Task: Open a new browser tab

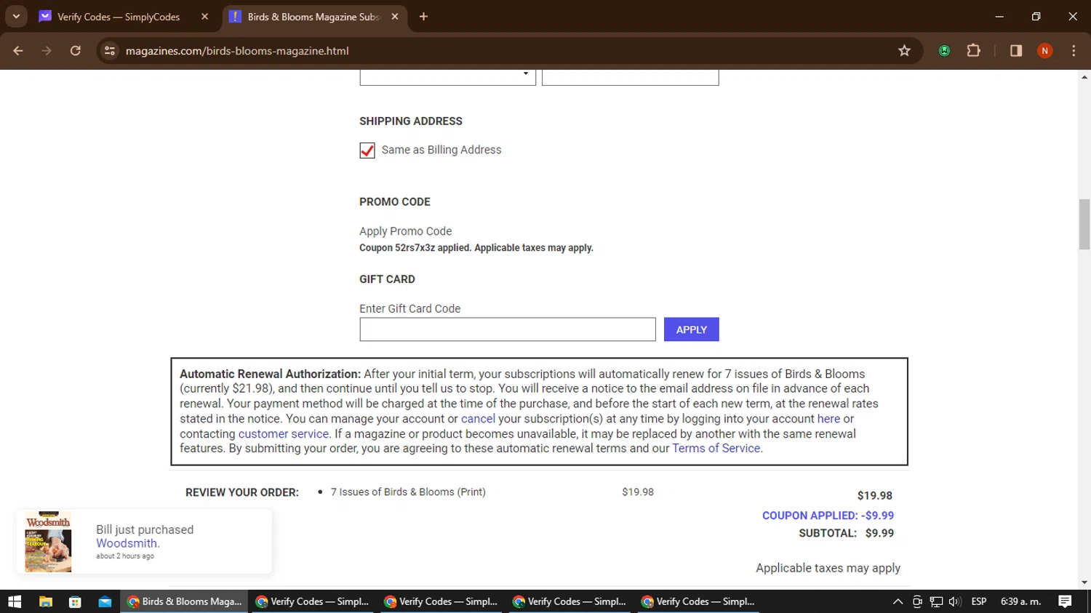Action: coord(423,16)
